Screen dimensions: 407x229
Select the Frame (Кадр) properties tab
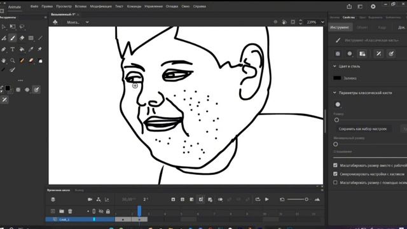click(x=382, y=27)
